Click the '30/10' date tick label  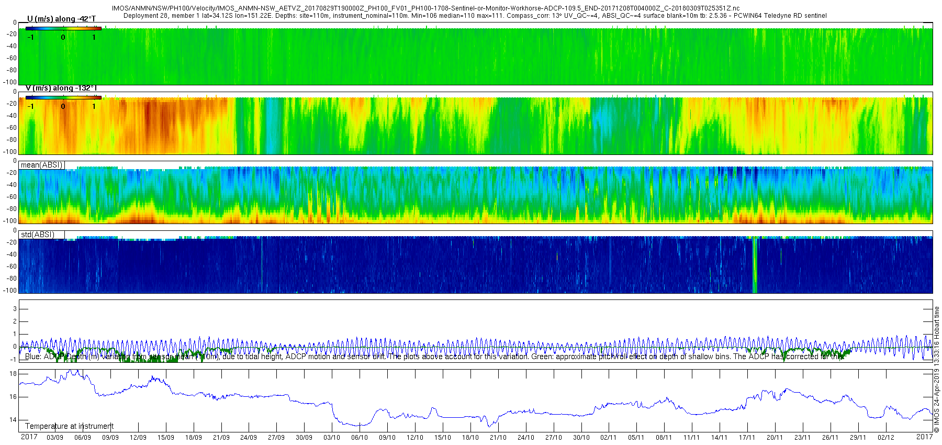coord(581,438)
